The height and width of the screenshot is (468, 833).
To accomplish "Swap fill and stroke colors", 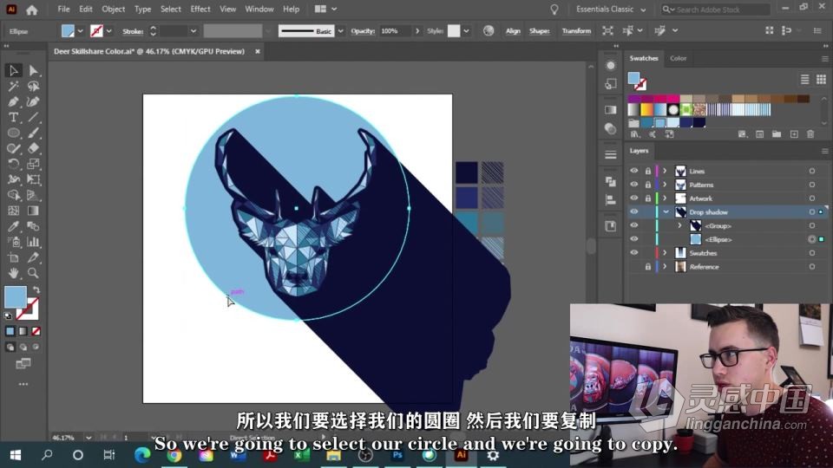I will pos(36,290).
